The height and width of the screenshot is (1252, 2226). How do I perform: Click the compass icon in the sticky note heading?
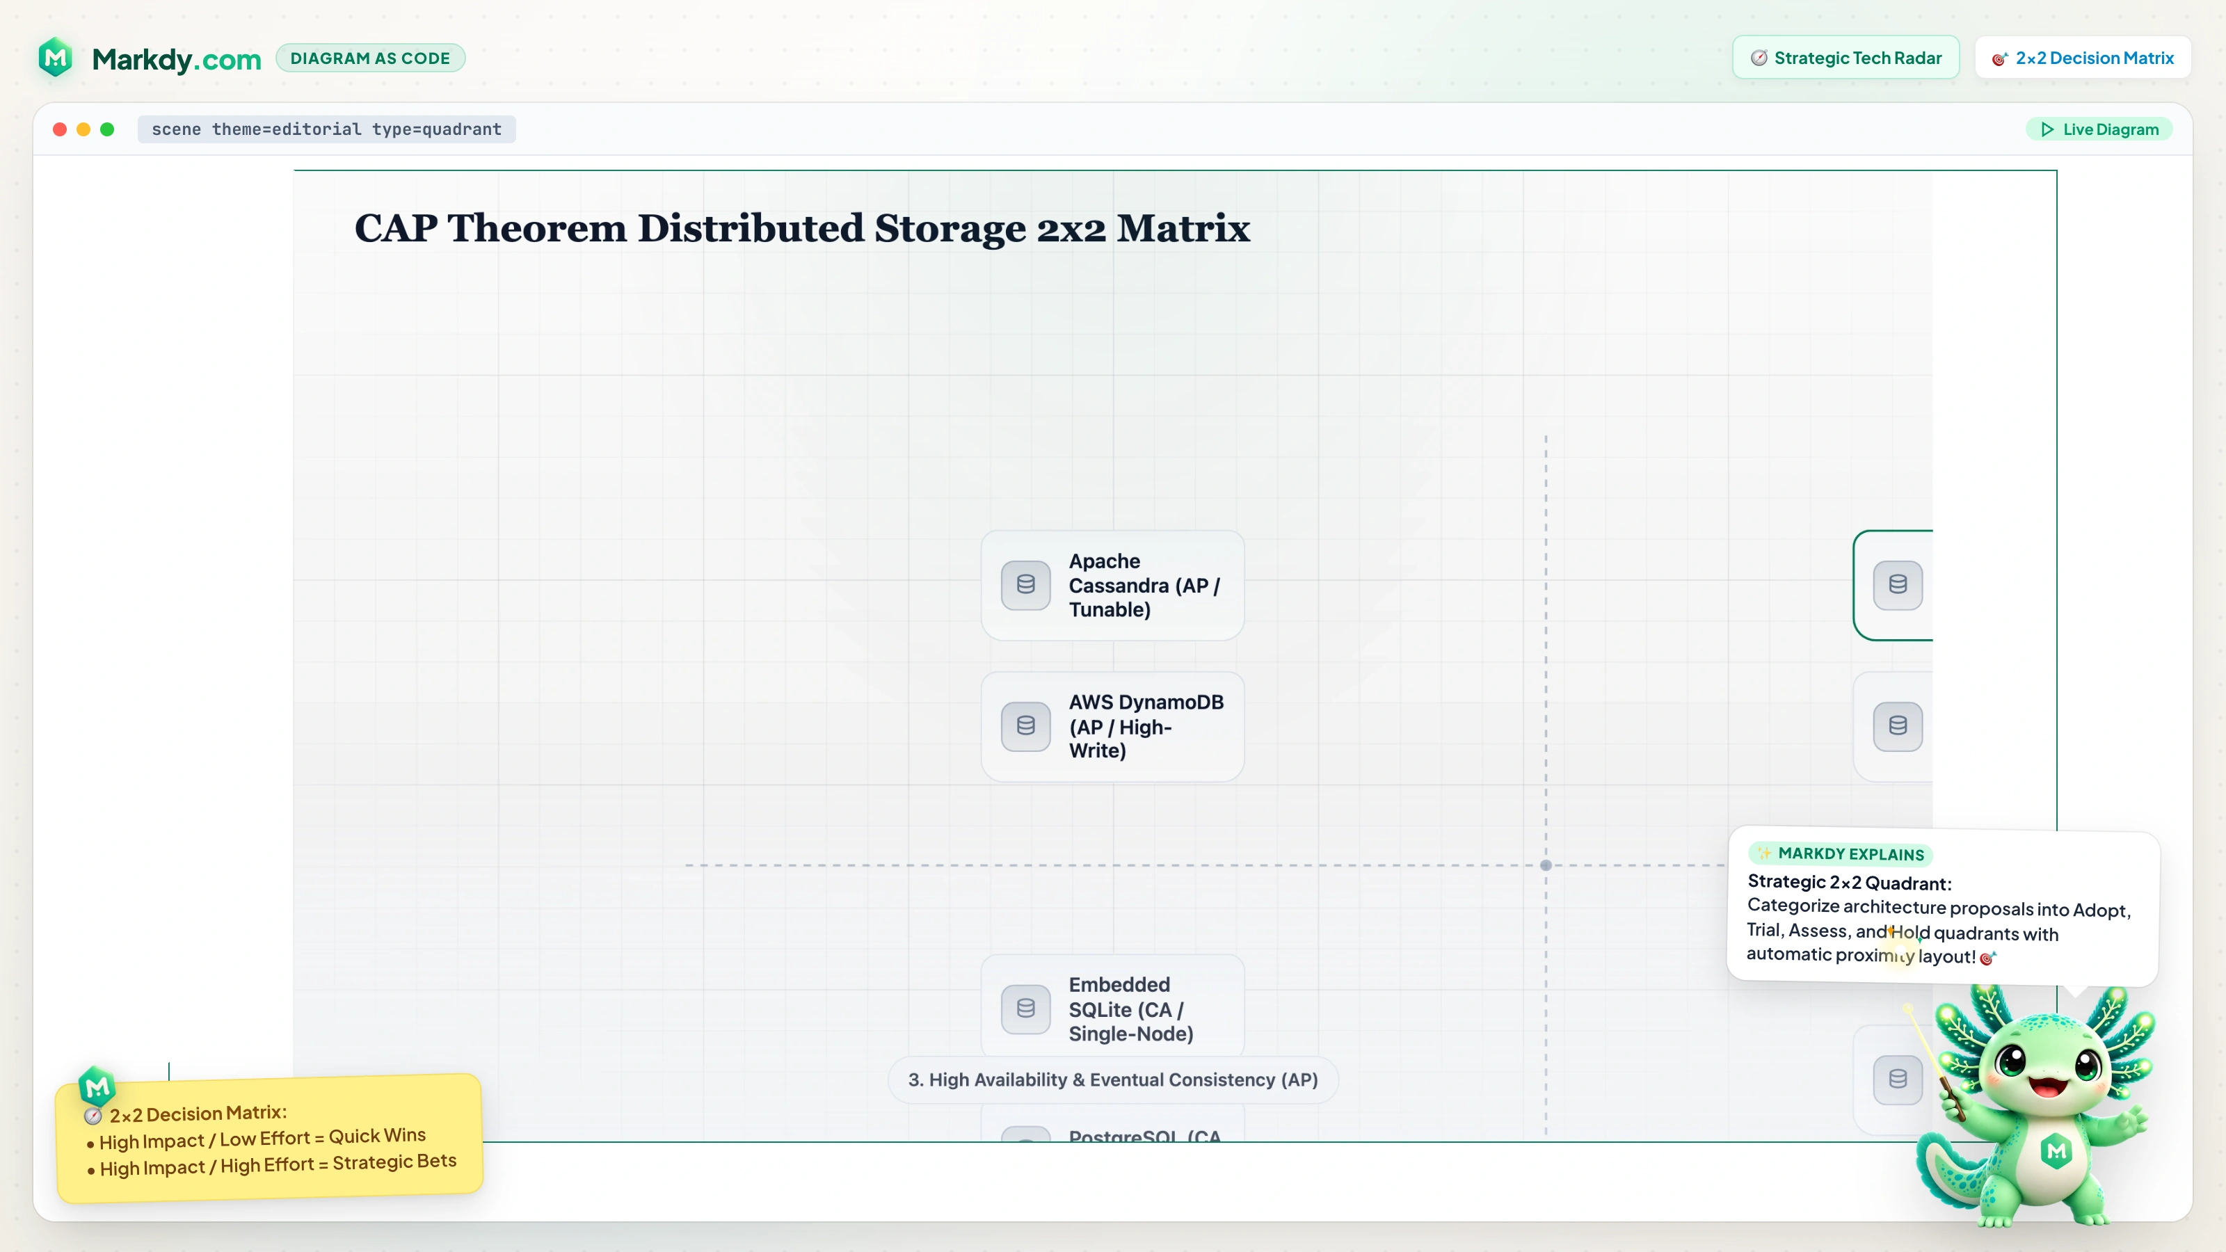(93, 1116)
